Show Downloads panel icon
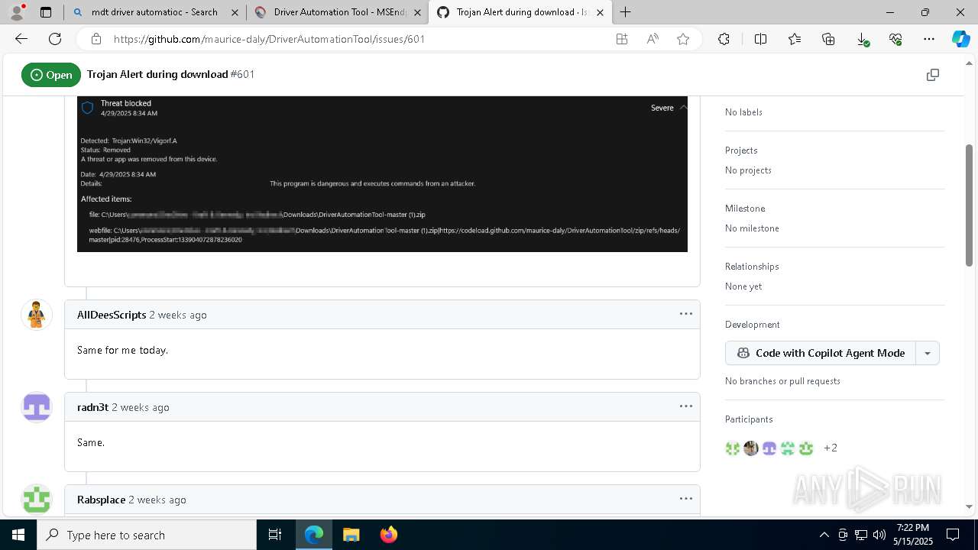This screenshot has width=978, height=550. tap(862, 39)
